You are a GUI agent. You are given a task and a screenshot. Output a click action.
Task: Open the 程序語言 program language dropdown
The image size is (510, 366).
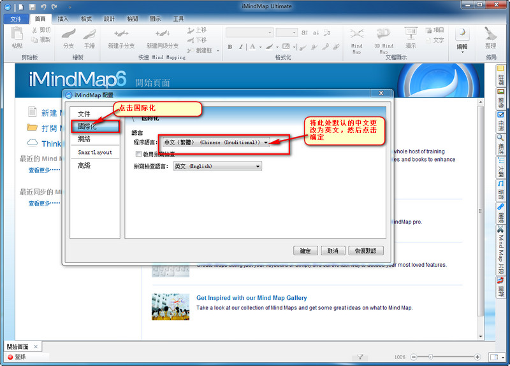click(x=215, y=143)
